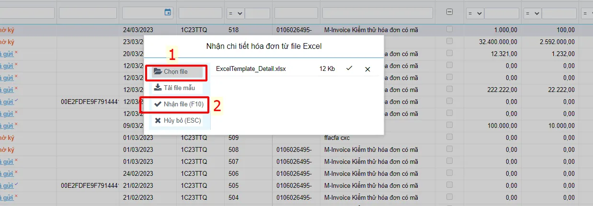This screenshot has height=206, width=593.
Task: Expand operator dropdown above the 1.000,00 column
Action: 475,13
